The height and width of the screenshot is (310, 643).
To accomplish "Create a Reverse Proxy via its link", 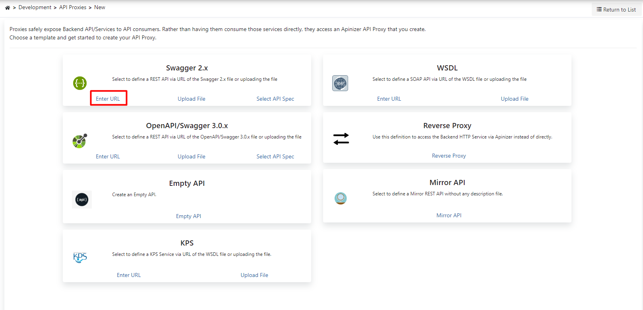I will pos(449,156).
